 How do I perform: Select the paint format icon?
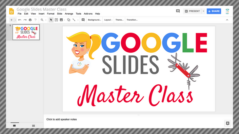[36, 20]
